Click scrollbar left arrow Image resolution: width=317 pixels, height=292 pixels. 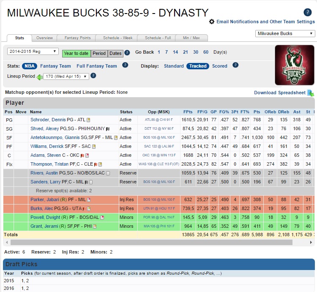7,242
